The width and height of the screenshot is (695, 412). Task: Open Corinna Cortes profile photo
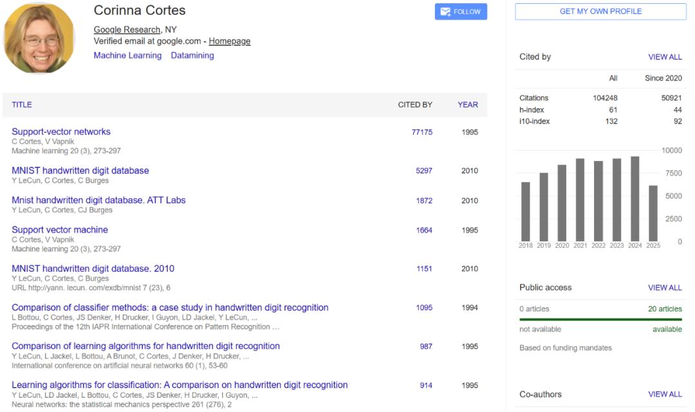[39, 38]
